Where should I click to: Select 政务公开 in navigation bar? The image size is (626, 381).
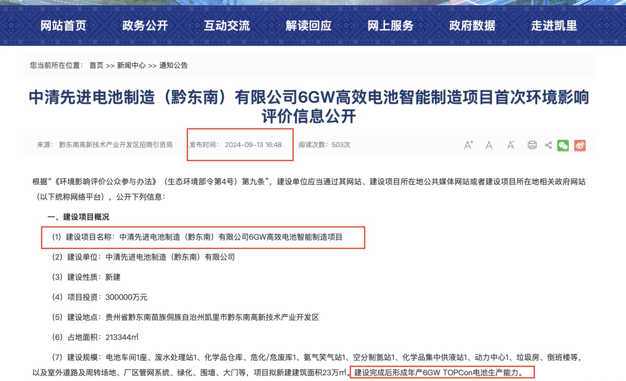[145, 26]
